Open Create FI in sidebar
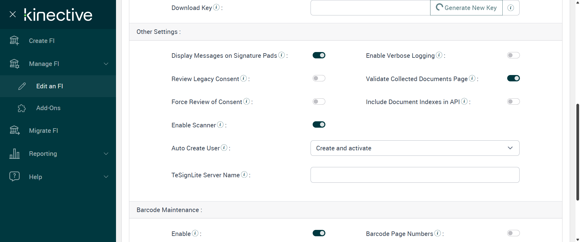Image resolution: width=580 pixels, height=242 pixels. click(x=58, y=41)
